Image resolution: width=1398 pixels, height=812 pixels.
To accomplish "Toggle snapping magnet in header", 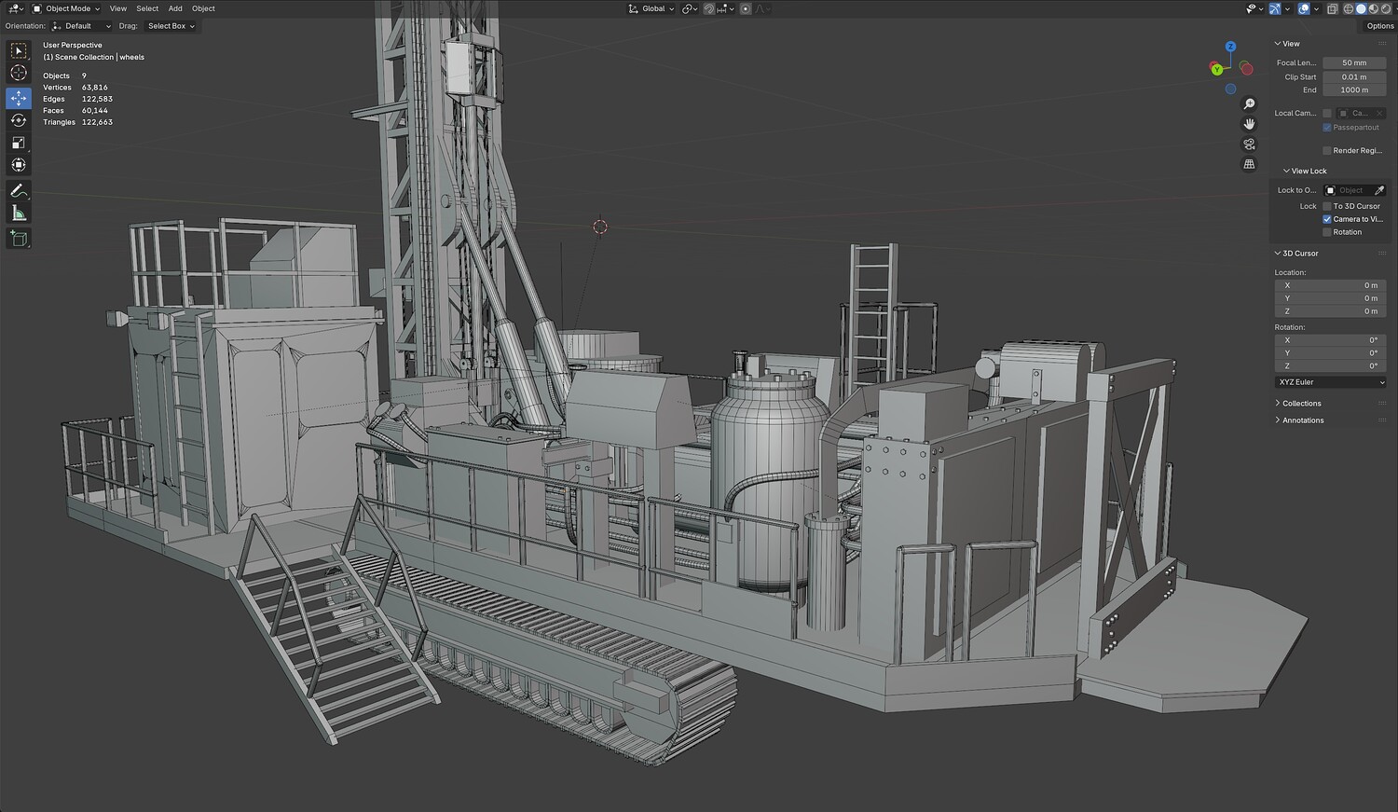I will coord(709,8).
